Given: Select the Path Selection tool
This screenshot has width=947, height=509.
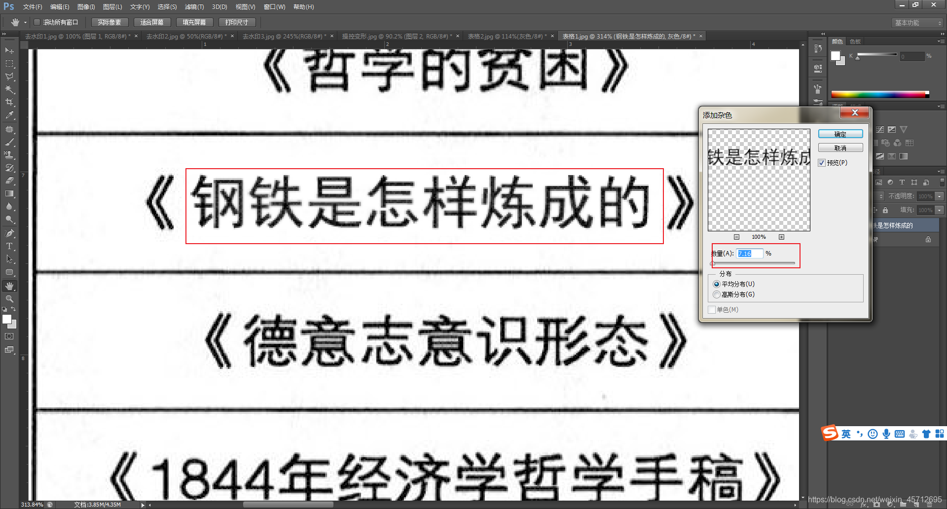Looking at the screenshot, I should point(9,259).
